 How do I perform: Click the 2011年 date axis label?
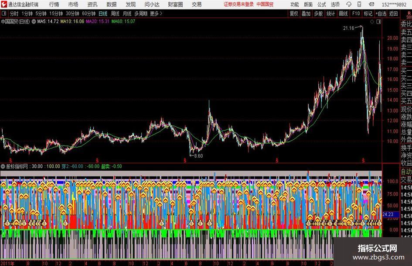[x=7, y=263]
